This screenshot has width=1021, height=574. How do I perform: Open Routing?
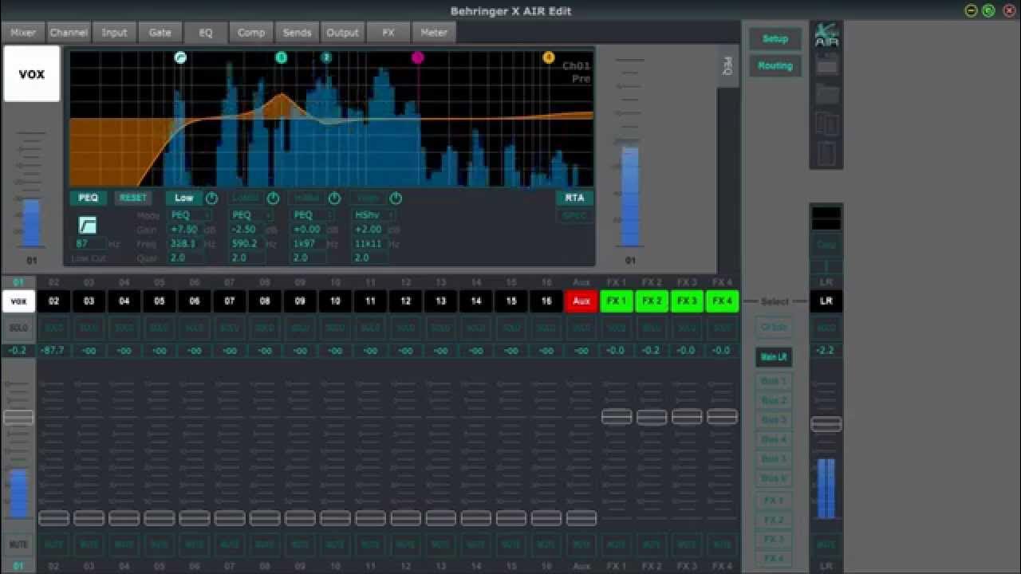click(775, 65)
